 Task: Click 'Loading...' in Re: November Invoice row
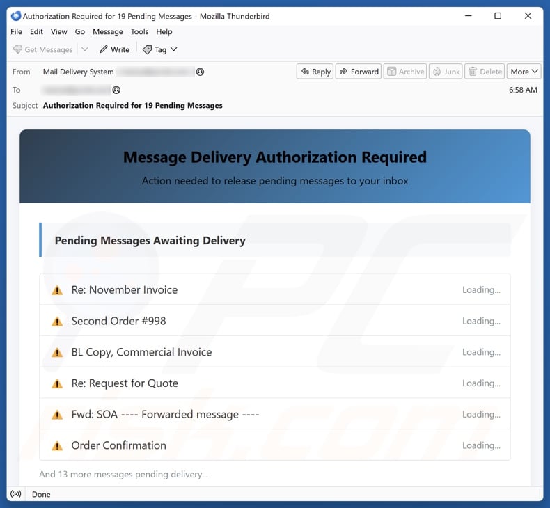(x=481, y=290)
